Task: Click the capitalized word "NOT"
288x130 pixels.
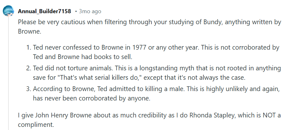Action: point(269,115)
